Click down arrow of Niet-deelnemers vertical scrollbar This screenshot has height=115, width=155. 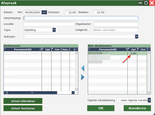pos(149,93)
